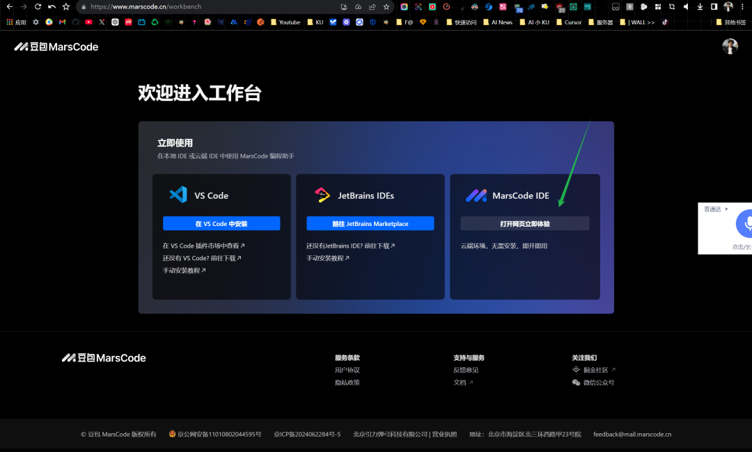Viewport: 752px width, 452px height.
Task: Click the translate extension icon
Action: 503,7
